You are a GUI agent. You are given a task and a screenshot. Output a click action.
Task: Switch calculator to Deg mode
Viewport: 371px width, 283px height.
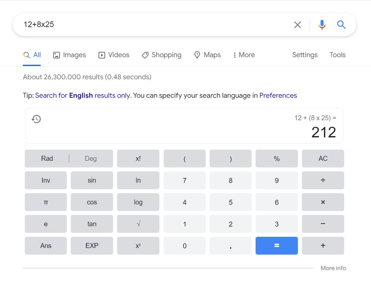[91, 159]
